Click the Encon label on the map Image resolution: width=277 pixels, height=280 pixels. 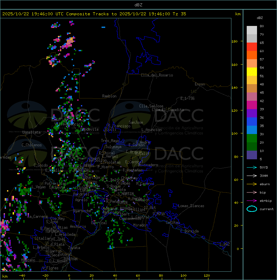click(200, 84)
